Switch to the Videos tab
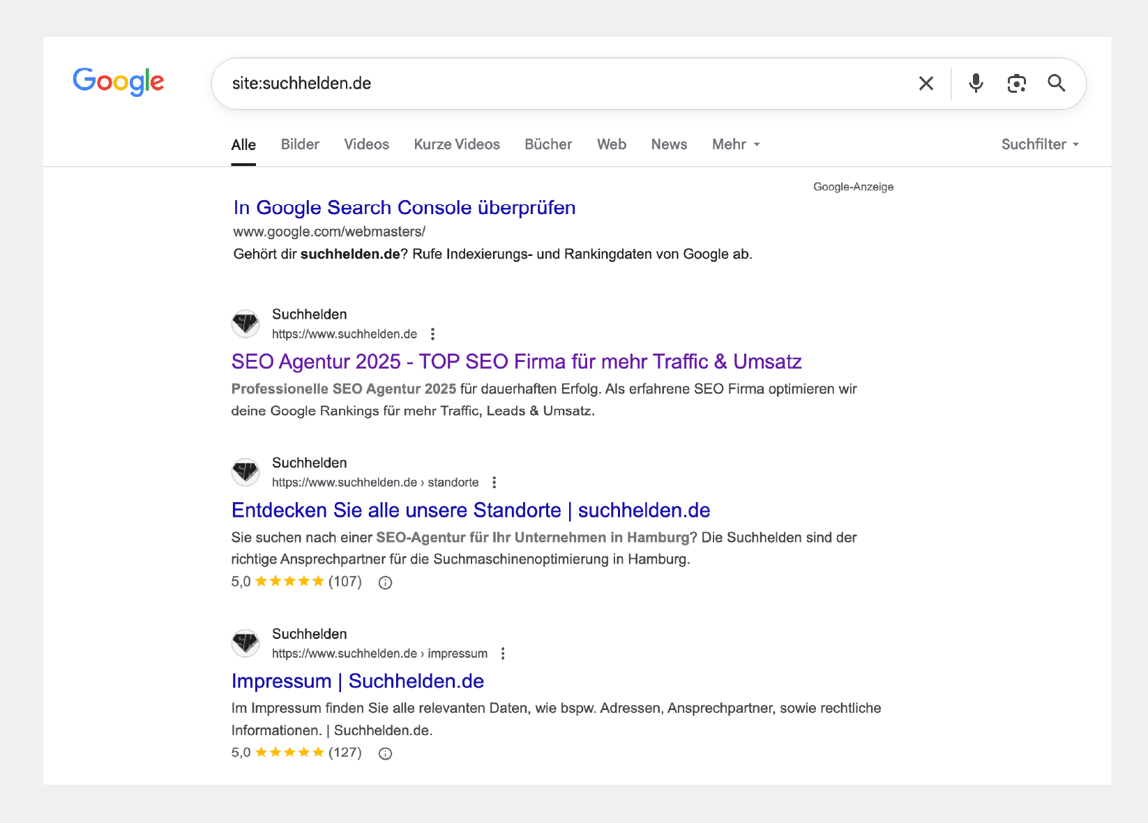The image size is (1148, 823). pos(366,144)
